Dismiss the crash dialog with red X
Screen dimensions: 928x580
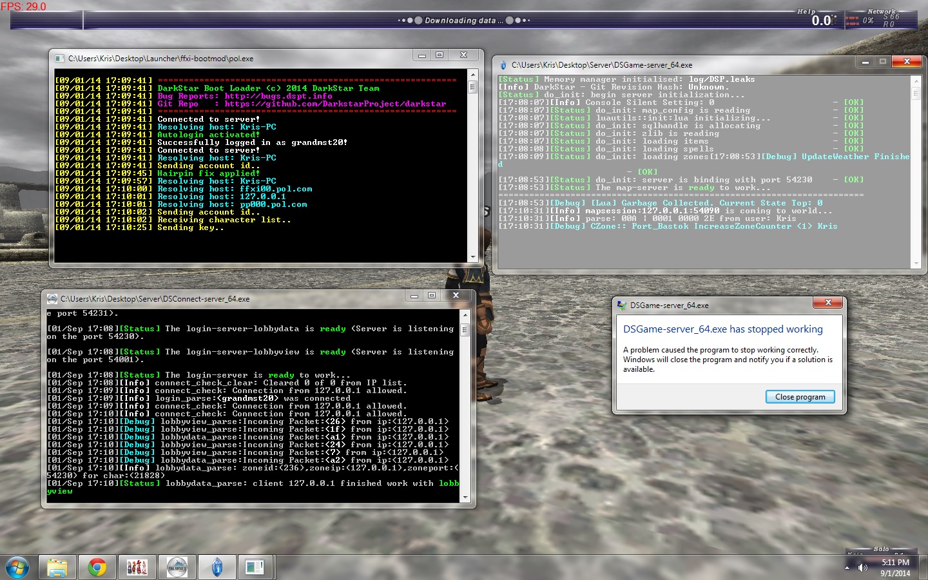pyautogui.click(x=828, y=302)
